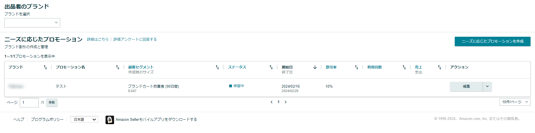Viewport: 535px width, 133px height.
Task: Open the Japanese language selector
Action: 84,120
